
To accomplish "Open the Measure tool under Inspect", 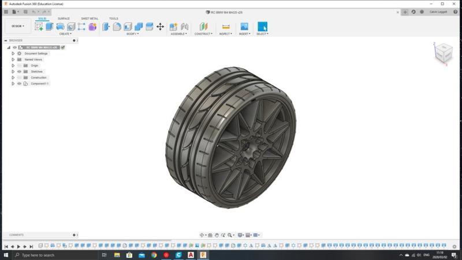I will pos(226,27).
